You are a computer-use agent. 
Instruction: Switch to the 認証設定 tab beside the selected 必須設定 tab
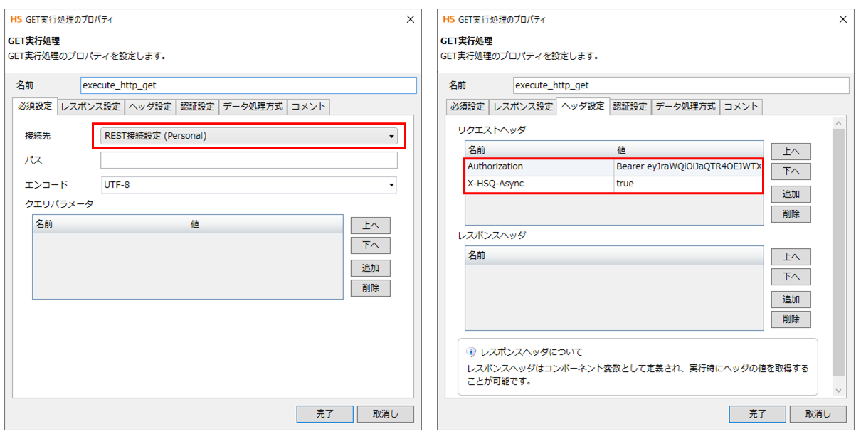point(196,107)
